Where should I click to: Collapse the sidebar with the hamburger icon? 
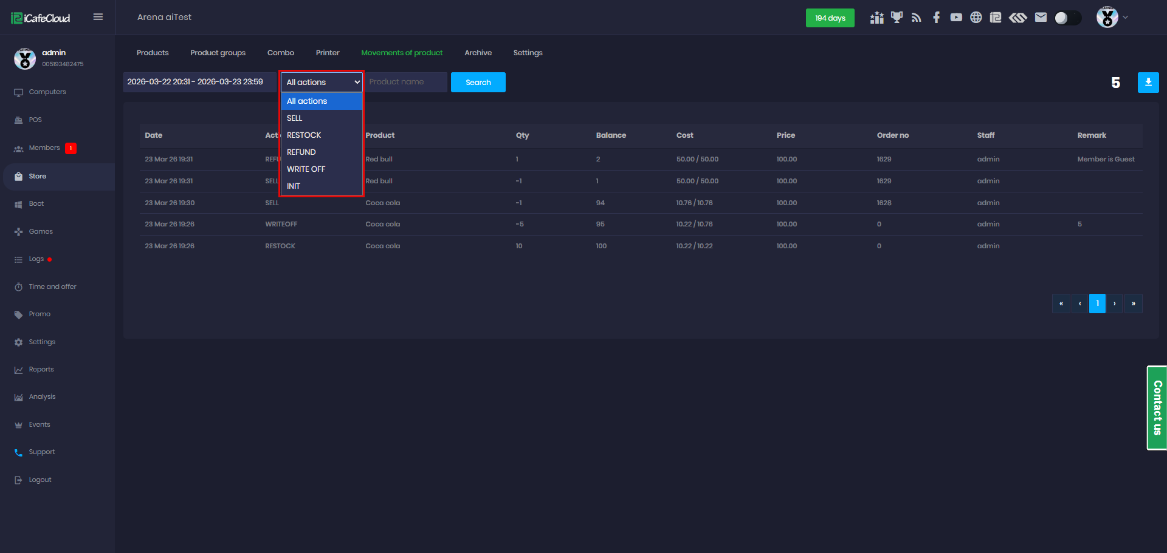(x=98, y=17)
